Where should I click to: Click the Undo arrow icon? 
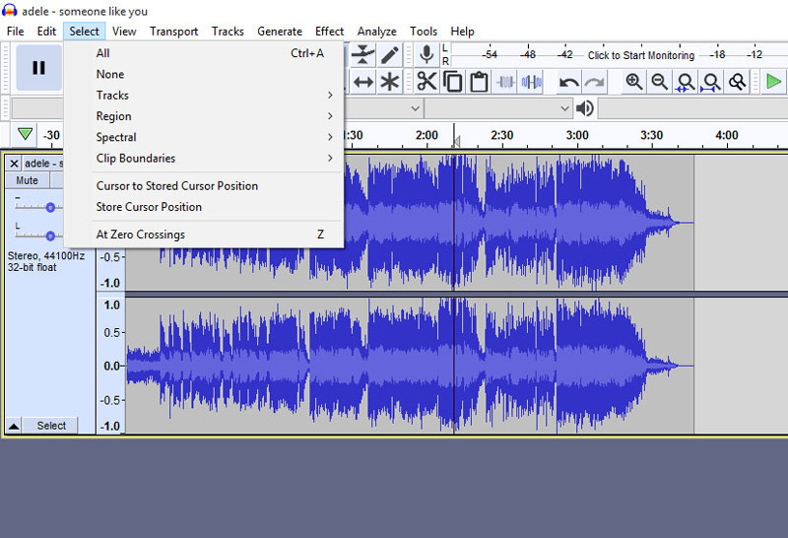568,82
